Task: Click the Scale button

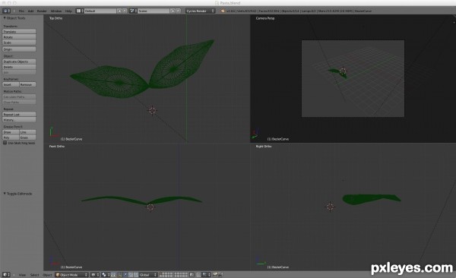Action: point(19,43)
